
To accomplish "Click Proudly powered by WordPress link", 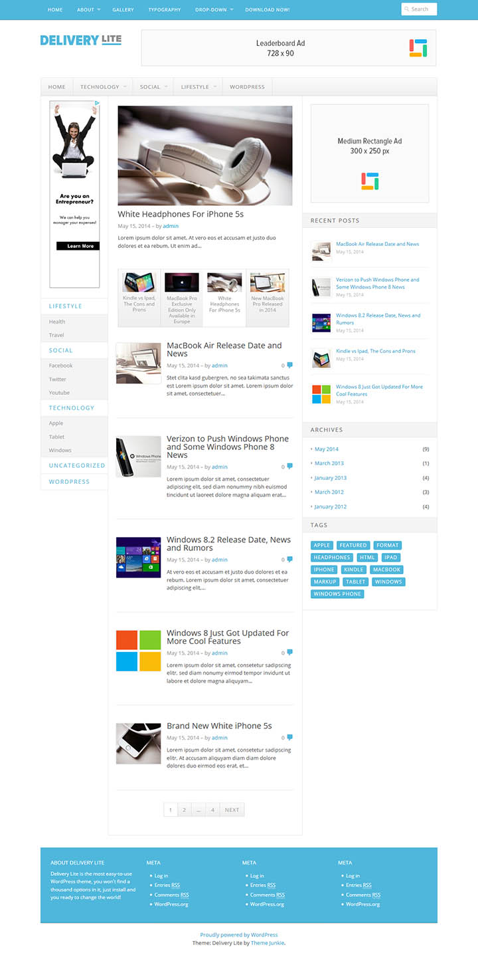I will coord(239,935).
